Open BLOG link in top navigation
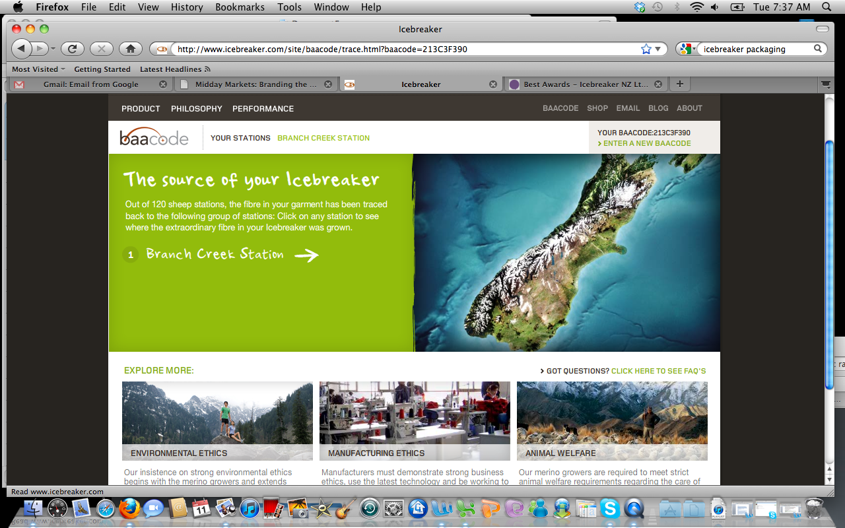 click(x=658, y=108)
